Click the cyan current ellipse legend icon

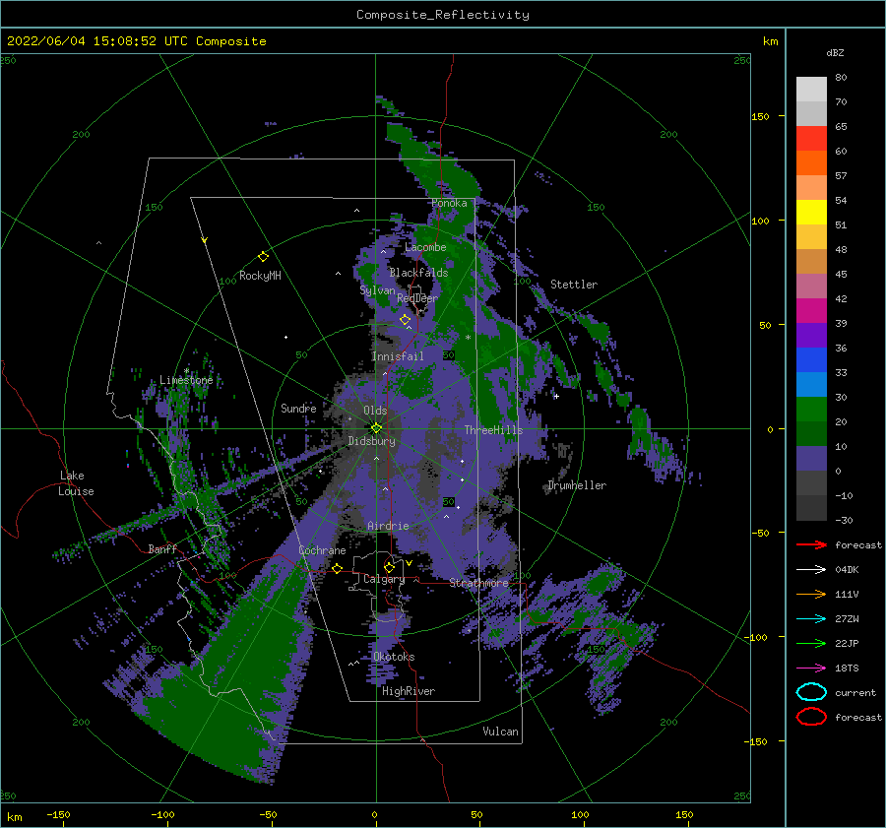point(811,692)
